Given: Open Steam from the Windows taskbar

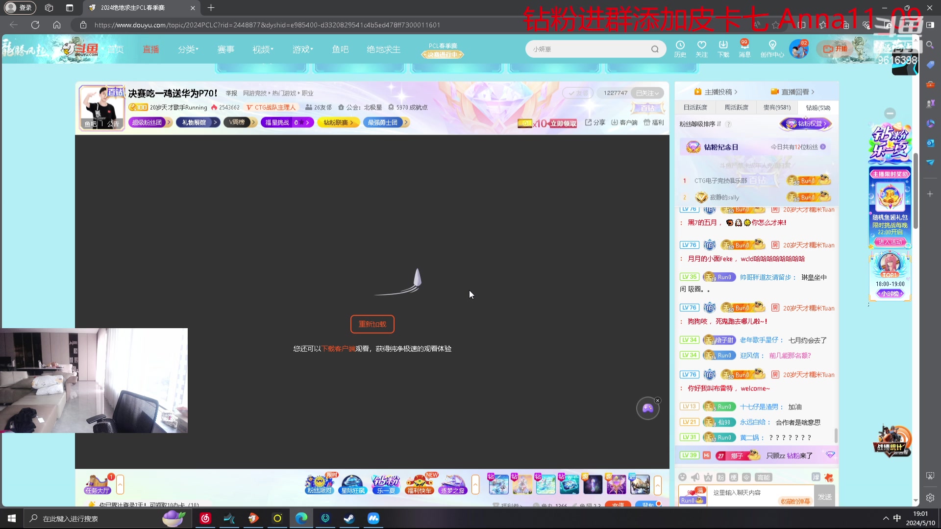Looking at the screenshot, I should pos(349,518).
